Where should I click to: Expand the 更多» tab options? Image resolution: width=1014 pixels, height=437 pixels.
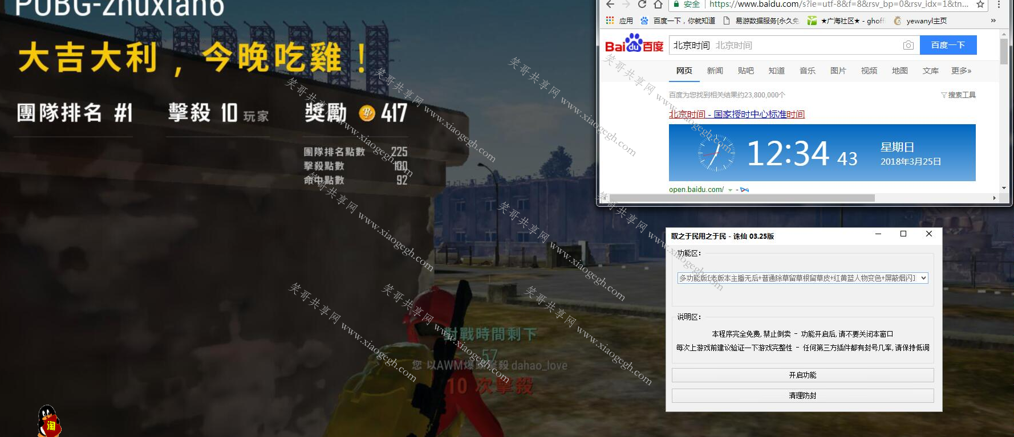[962, 71]
